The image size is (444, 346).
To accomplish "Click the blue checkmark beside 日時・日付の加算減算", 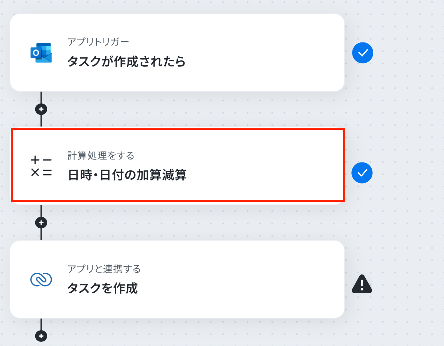I will click(362, 173).
